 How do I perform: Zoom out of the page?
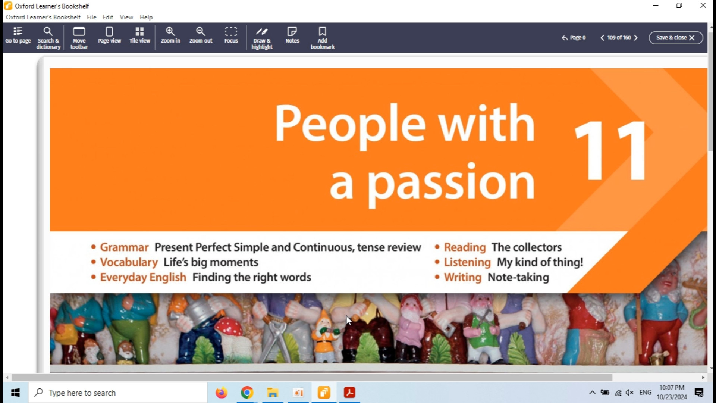tap(201, 35)
